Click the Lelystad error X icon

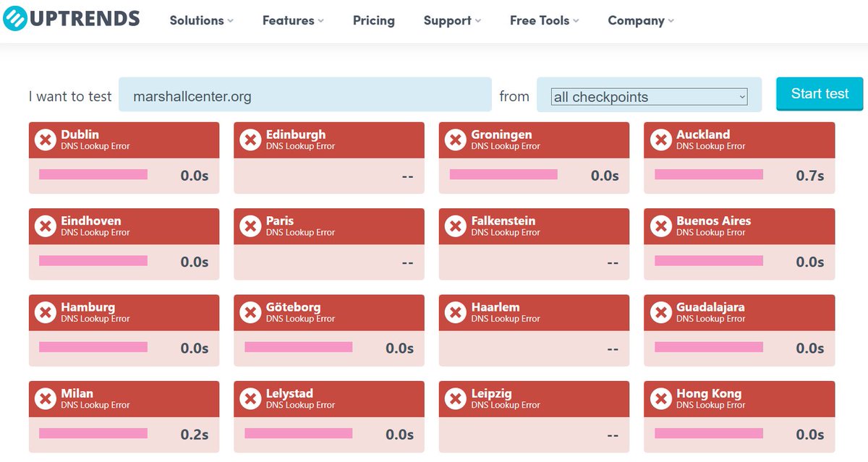point(250,399)
